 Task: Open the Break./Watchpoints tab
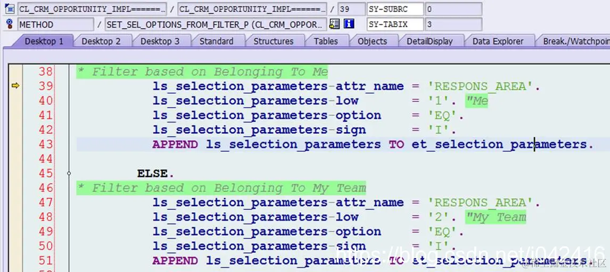[x=576, y=41]
